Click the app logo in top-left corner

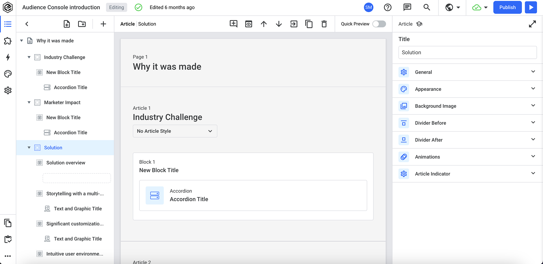click(8, 7)
